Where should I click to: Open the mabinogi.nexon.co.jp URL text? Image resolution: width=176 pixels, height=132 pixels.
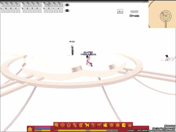(164, 128)
